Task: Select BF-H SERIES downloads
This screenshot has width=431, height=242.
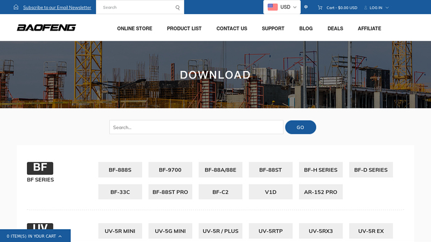Action: [321, 170]
